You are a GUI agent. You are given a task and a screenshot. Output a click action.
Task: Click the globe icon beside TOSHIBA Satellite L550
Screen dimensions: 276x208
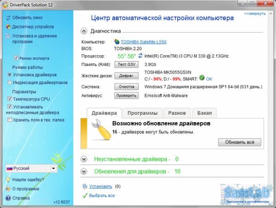[117, 42]
